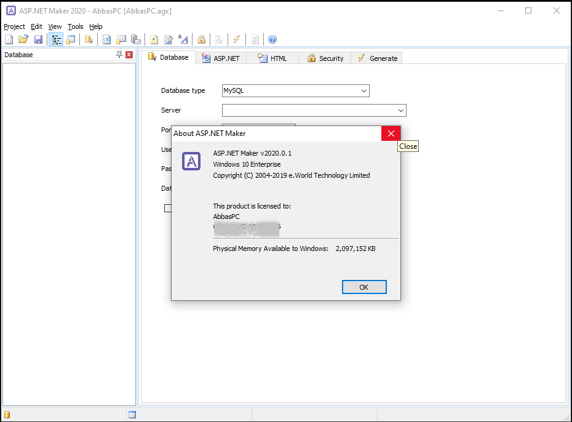Screen dimensions: 572x422
Task: Maximize the ASP.NET Maker window
Action: [x=528, y=10]
